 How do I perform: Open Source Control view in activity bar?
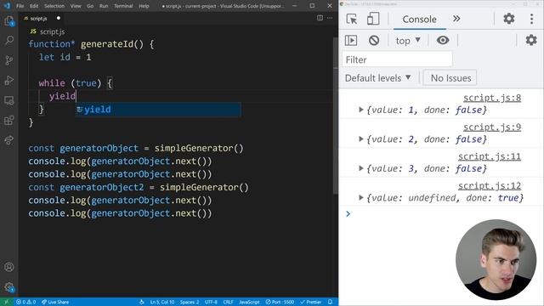[x=9, y=60]
